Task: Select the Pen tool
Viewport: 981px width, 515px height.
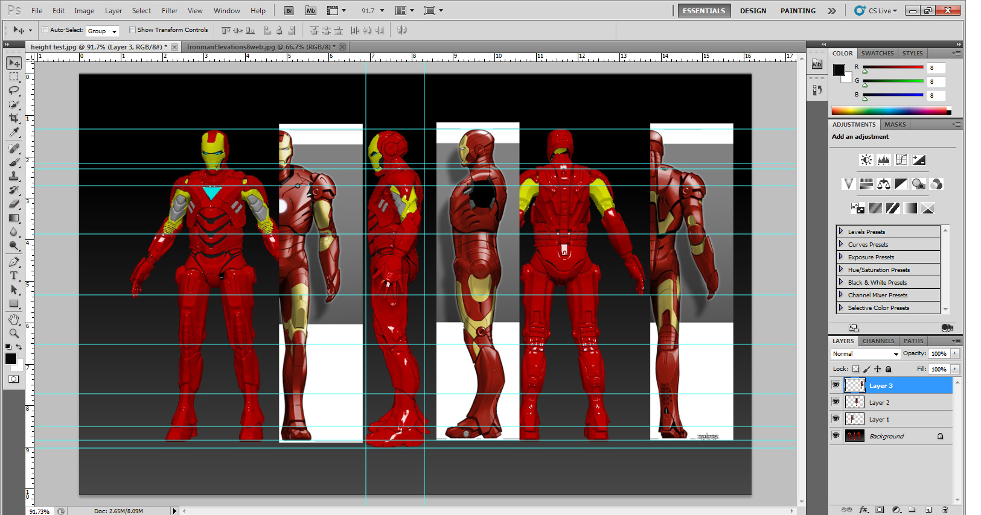Action: [x=14, y=262]
